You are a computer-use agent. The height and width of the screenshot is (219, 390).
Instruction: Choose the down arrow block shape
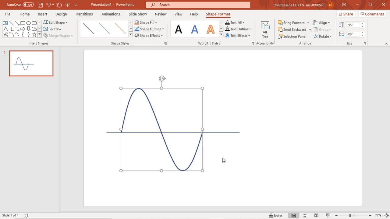point(28,29)
